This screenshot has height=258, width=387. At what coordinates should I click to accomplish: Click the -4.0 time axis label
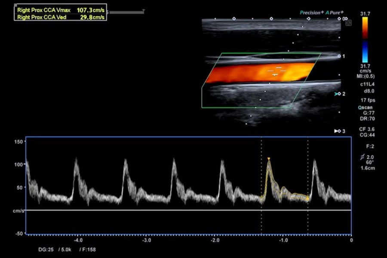pos(78,240)
